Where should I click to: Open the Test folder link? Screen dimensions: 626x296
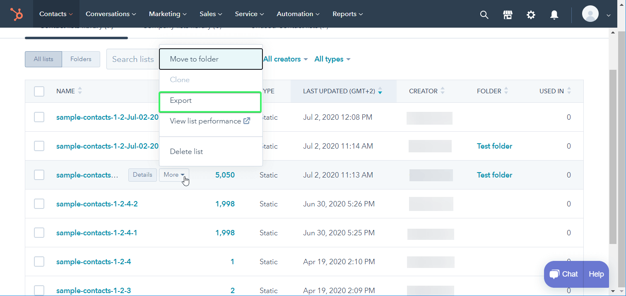pos(494,146)
